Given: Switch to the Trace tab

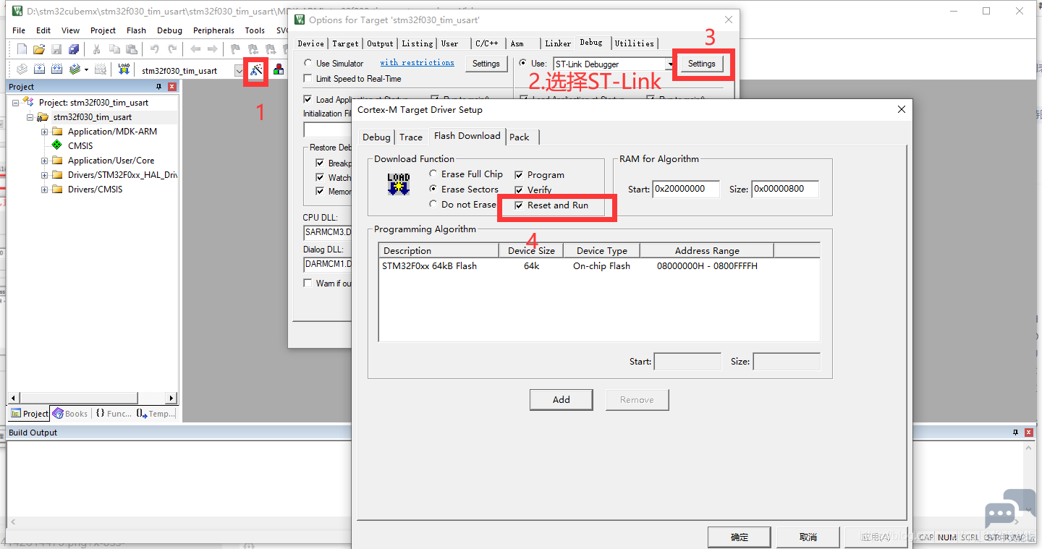Looking at the screenshot, I should (411, 137).
